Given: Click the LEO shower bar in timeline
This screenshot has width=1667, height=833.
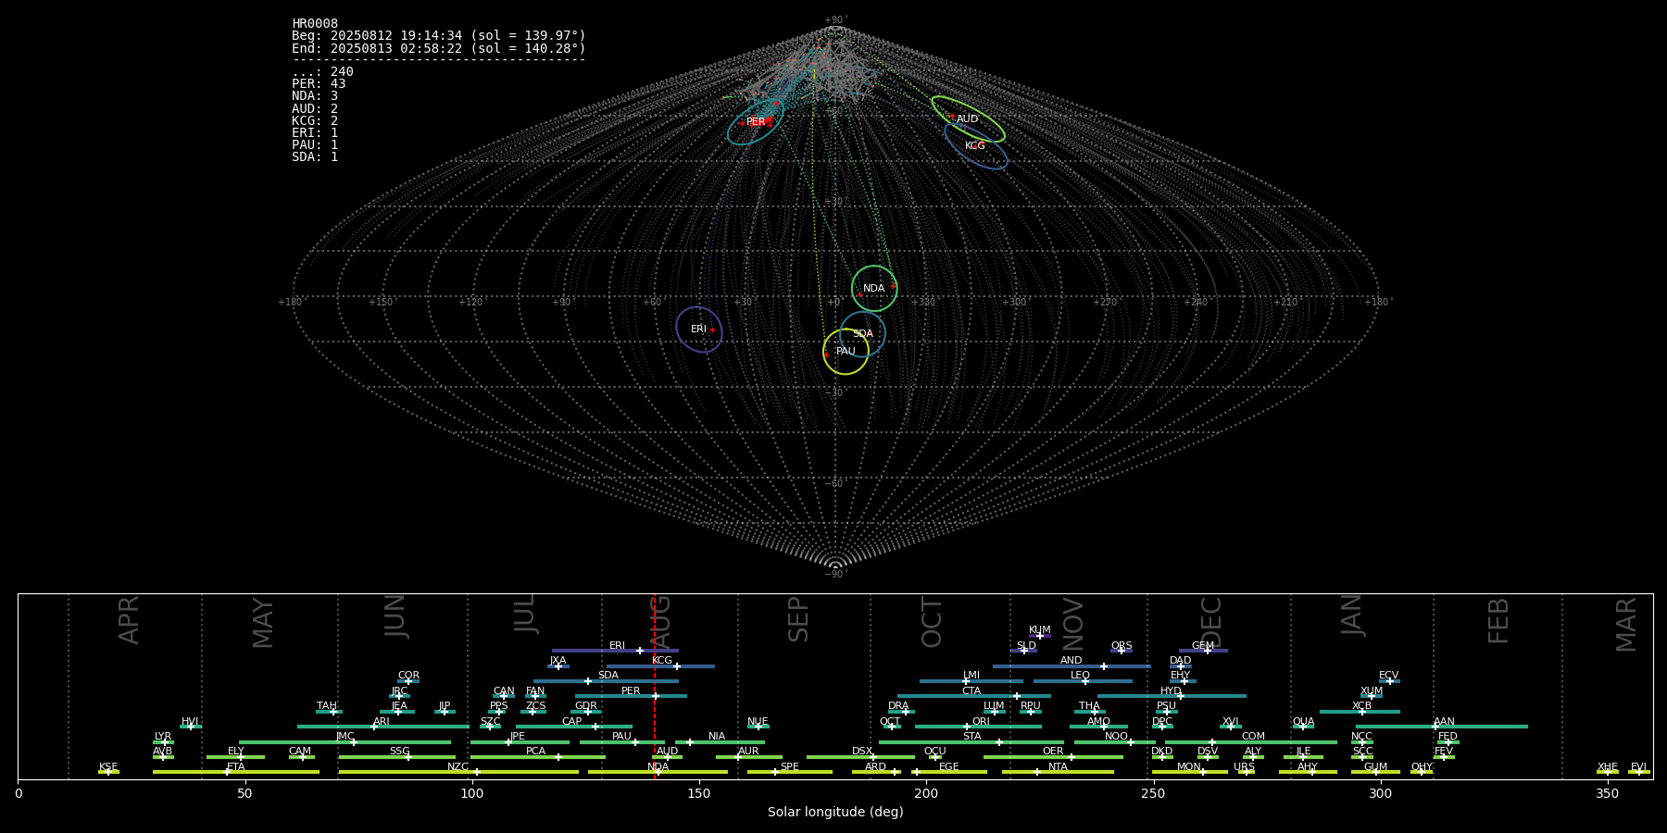Looking at the screenshot, I should tap(1083, 681).
